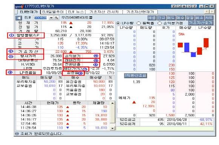The width and height of the screenshot is (219, 145).
Task: Click the LP holdings value 3,177,870
Action: (x=83, y=35)
